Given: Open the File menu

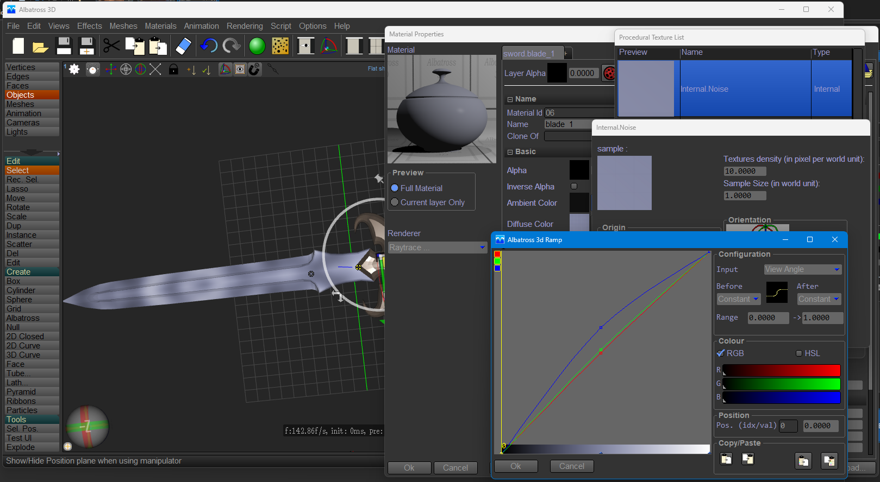Looking at the screenshot, I should tap(13, 26).
